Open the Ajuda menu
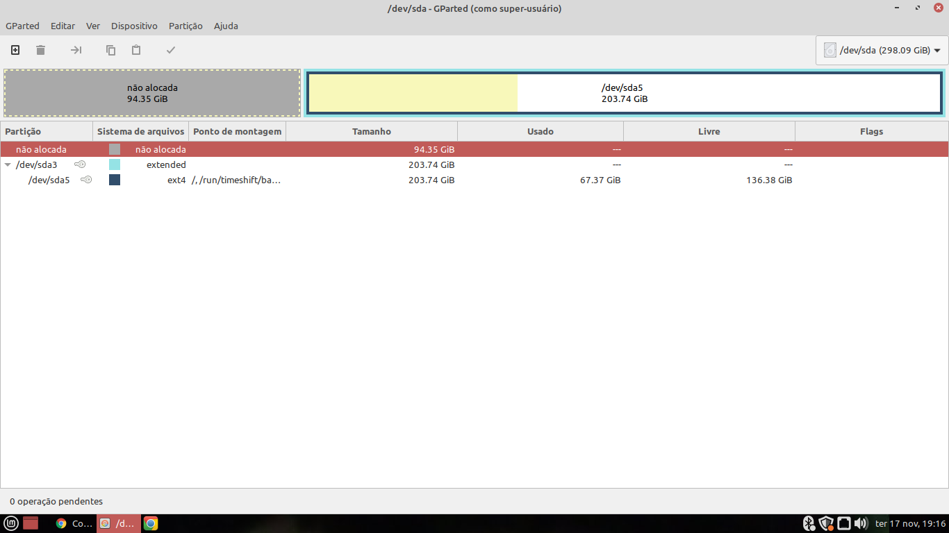Image resolution: width=949 pixels, height=533 pixels. point(226,26)
